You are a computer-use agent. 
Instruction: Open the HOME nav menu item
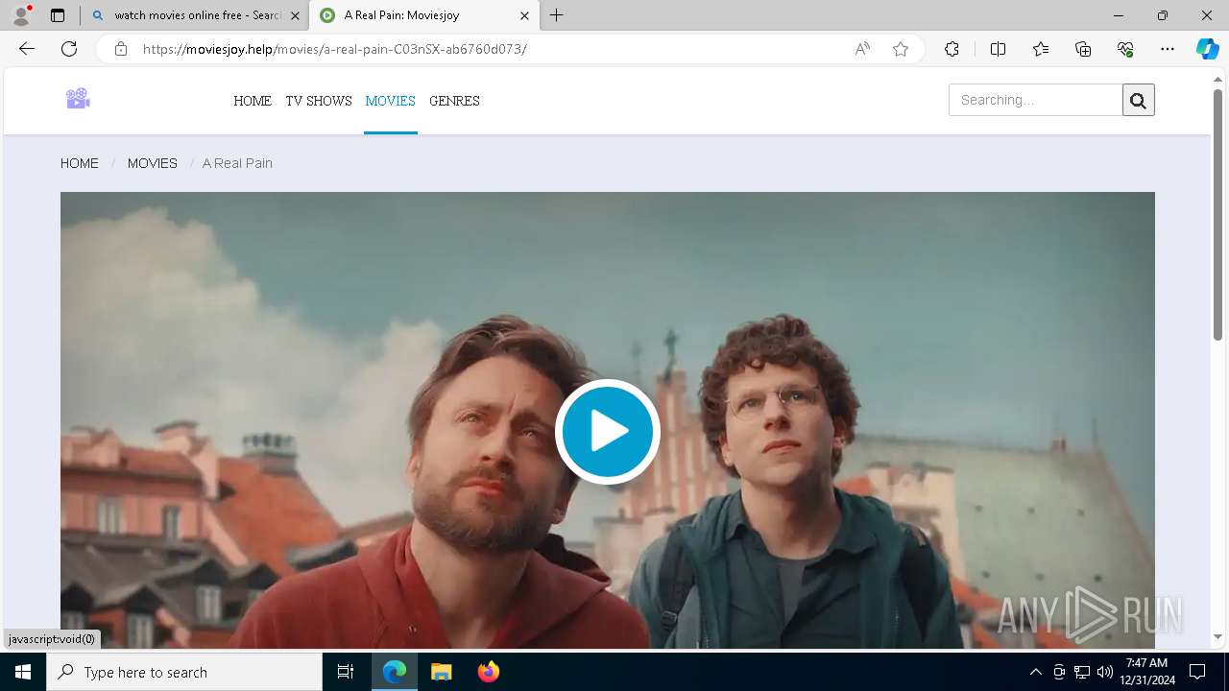coord(253,101)
